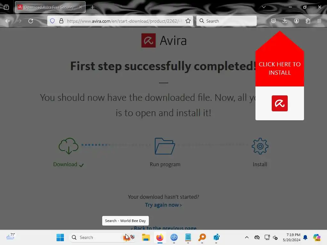Open the Firefox account icon
The width and height of the screenshot is (327, 245).
[x=296, y=21]
